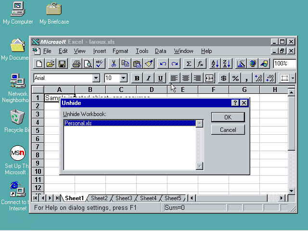Viewport: 308px width, 231px height.
Task: Click OK in Unhide dialog
Action: click(228, 117)
